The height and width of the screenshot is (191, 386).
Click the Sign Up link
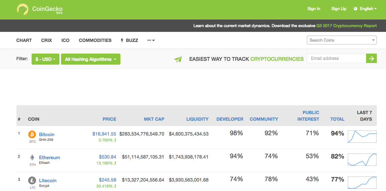(x=339, y=9)
